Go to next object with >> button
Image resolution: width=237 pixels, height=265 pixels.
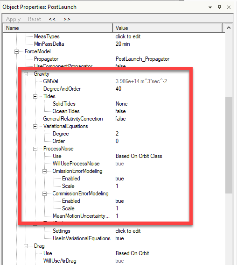tap(67, 19)
